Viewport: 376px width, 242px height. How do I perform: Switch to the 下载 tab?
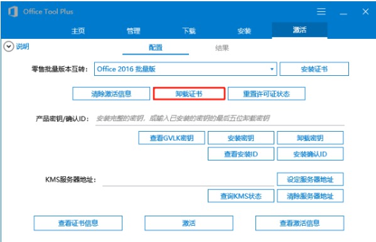tap(189, 31)
